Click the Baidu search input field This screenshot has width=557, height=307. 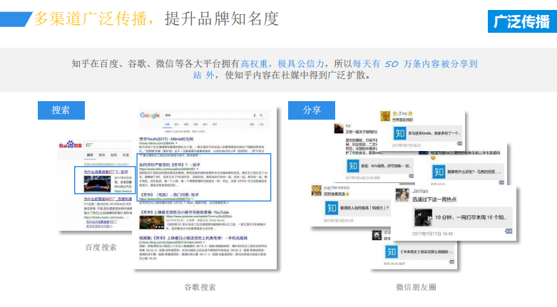tap(108, 145)
